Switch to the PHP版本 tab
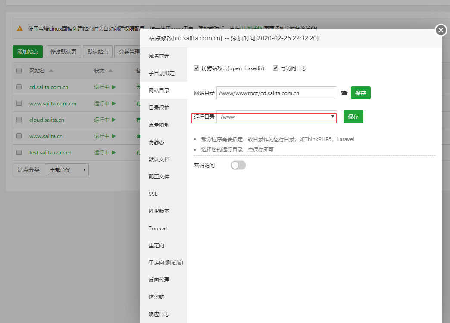This screenshot has width=450, height=323. (x=159, y=211)
